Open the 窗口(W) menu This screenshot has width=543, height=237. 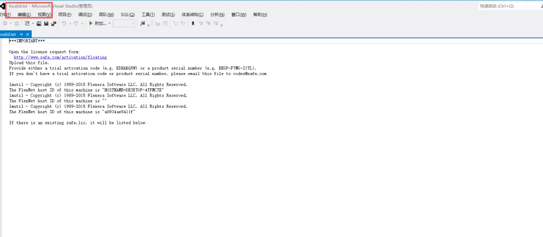pyautogui.click(x=239, y=15)
